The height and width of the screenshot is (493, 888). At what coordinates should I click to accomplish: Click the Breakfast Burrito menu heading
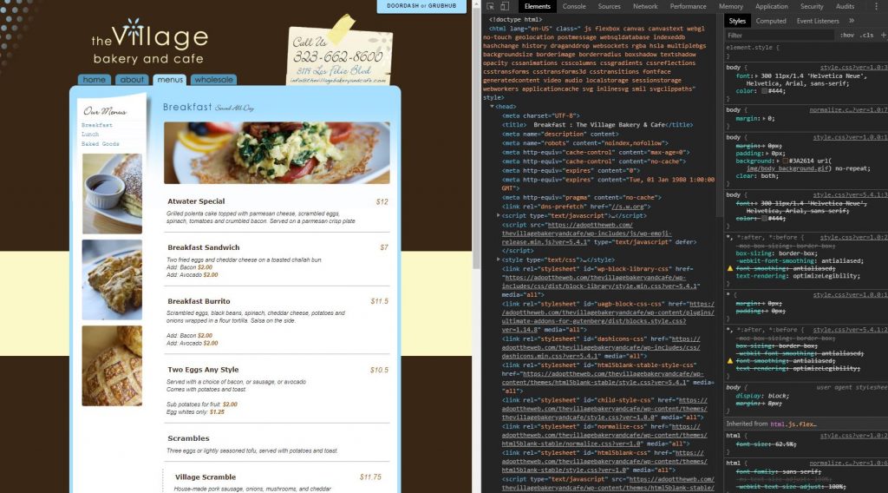199,301
